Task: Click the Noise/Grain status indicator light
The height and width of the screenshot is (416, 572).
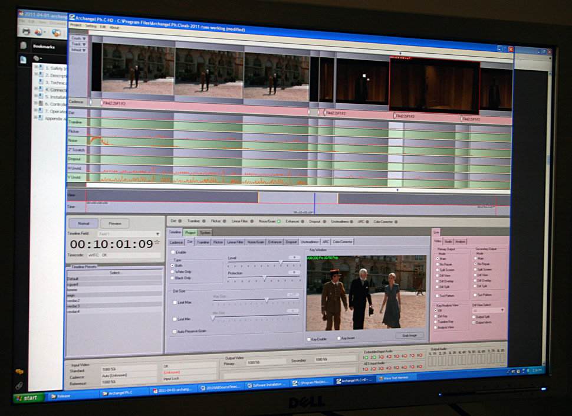Action: point(279,221)
